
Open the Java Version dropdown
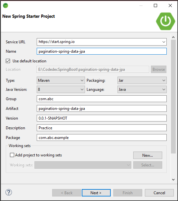pyautogui.click(x=61, y=90)
